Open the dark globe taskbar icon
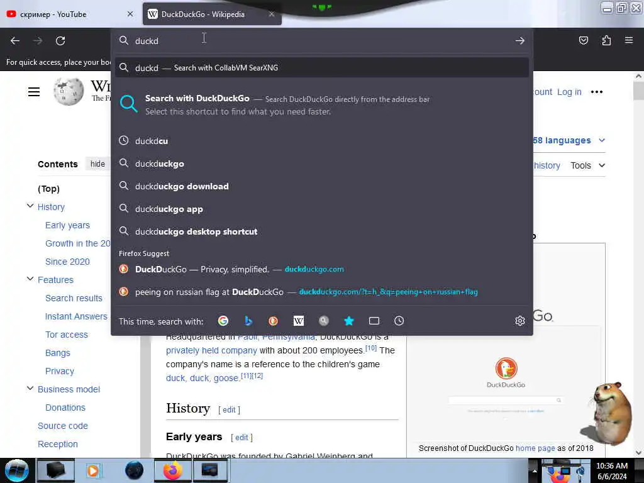 (x=135, y=470)
